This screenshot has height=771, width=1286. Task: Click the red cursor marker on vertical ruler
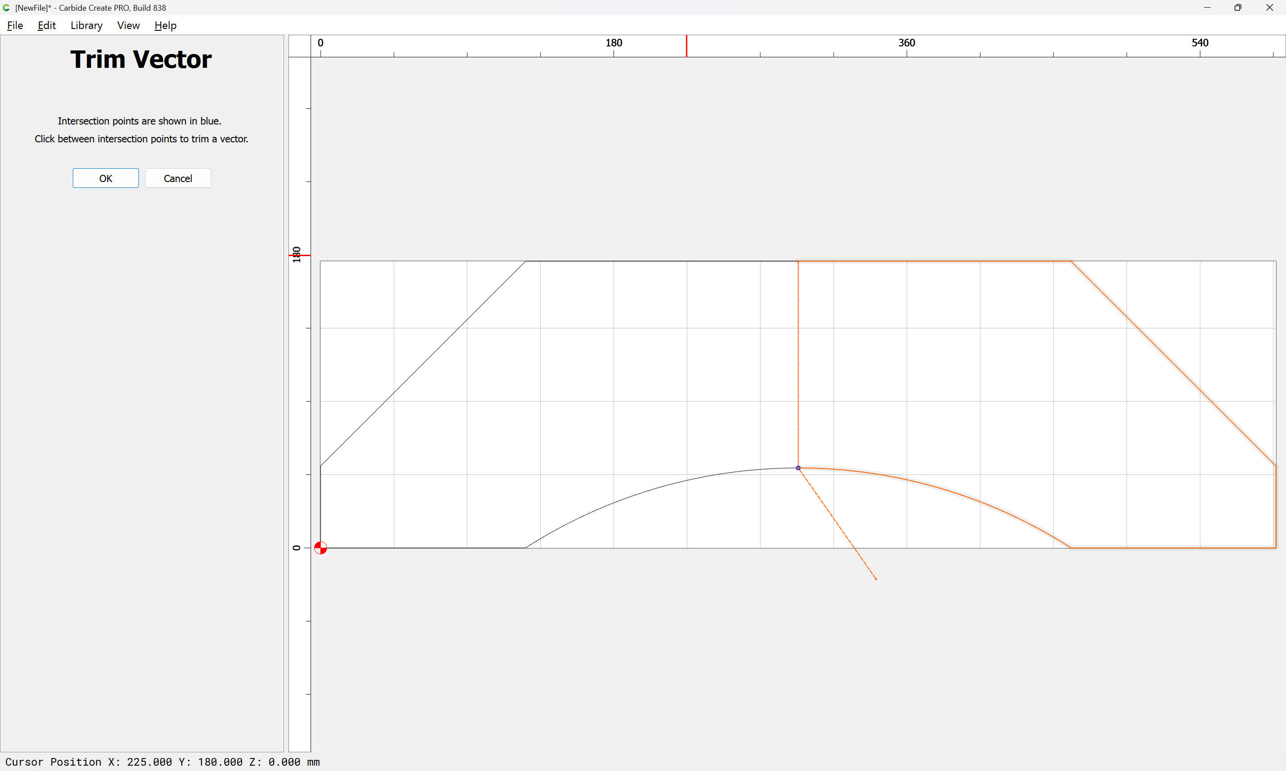click(300, 256)
